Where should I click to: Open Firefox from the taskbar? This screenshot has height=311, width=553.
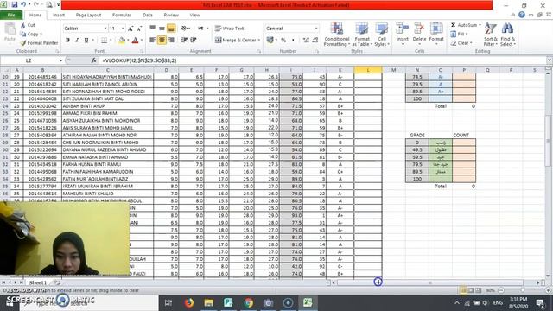pyautogui.click(x=188, y=302)
